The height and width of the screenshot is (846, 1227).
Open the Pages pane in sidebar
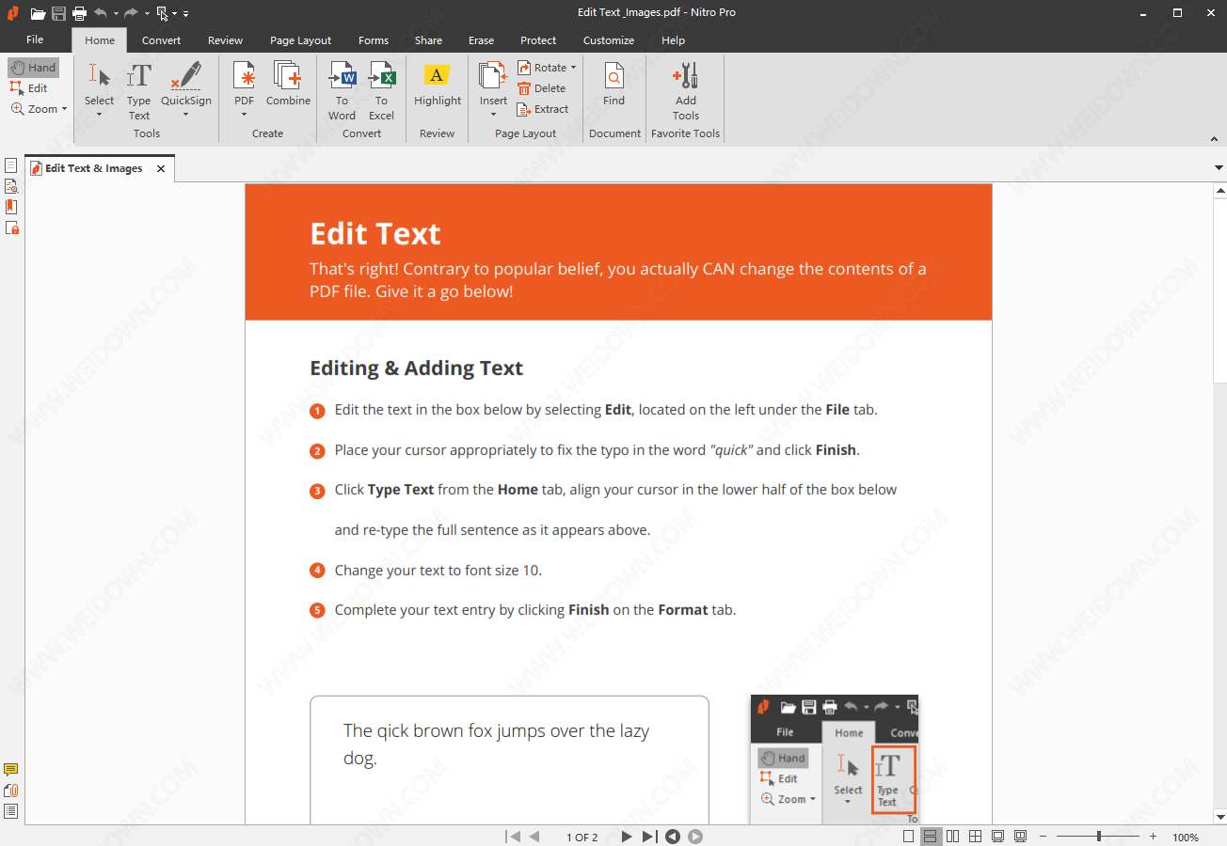11,165
